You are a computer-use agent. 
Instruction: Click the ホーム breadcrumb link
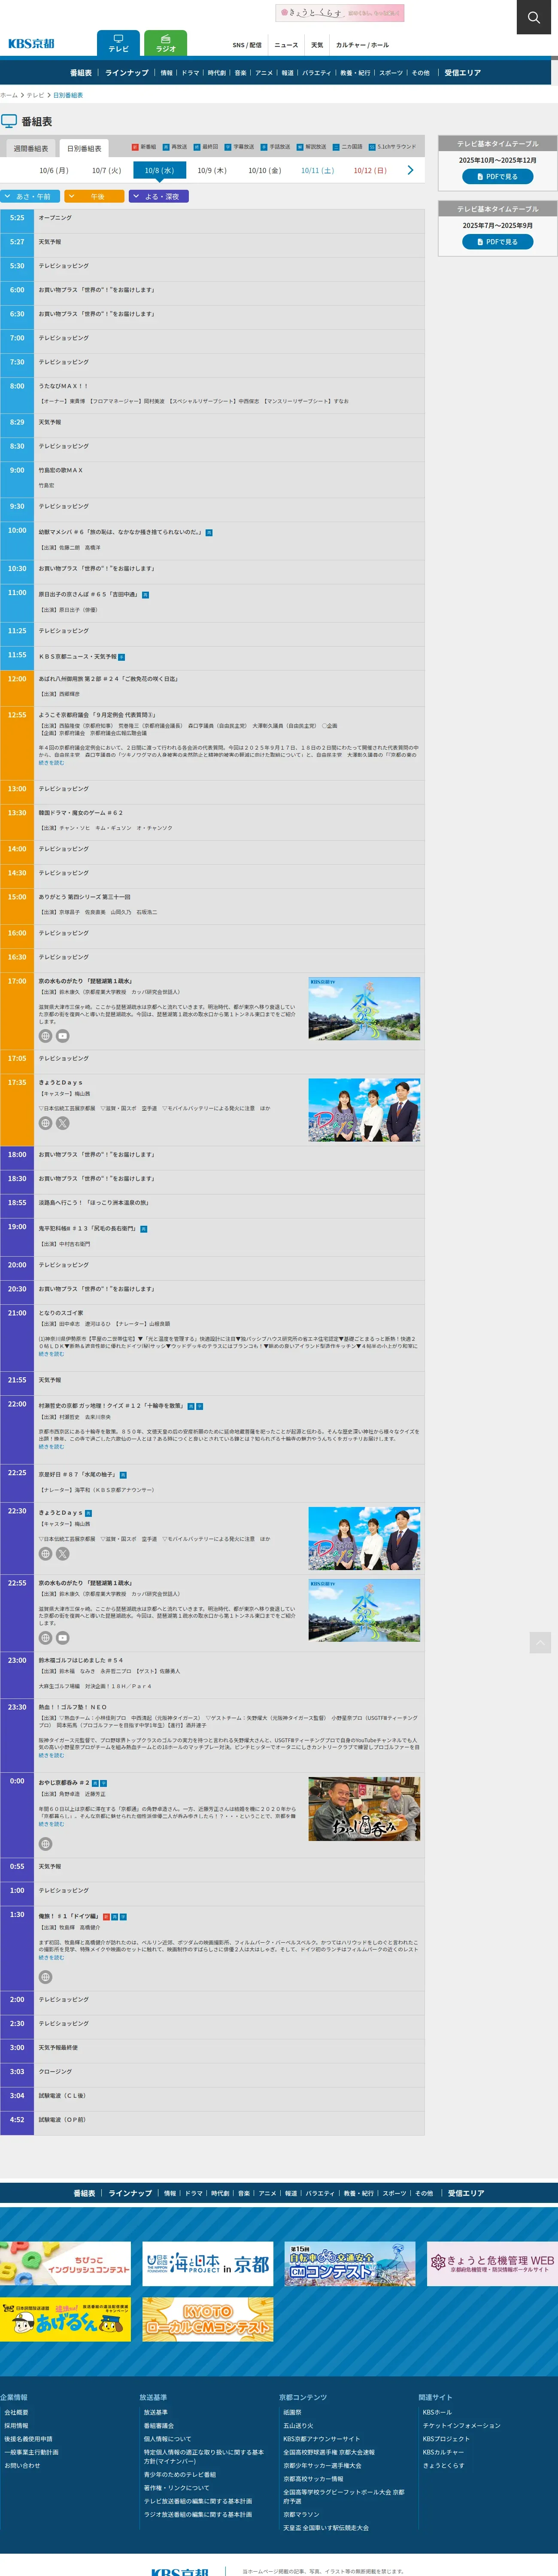point(9,95)
